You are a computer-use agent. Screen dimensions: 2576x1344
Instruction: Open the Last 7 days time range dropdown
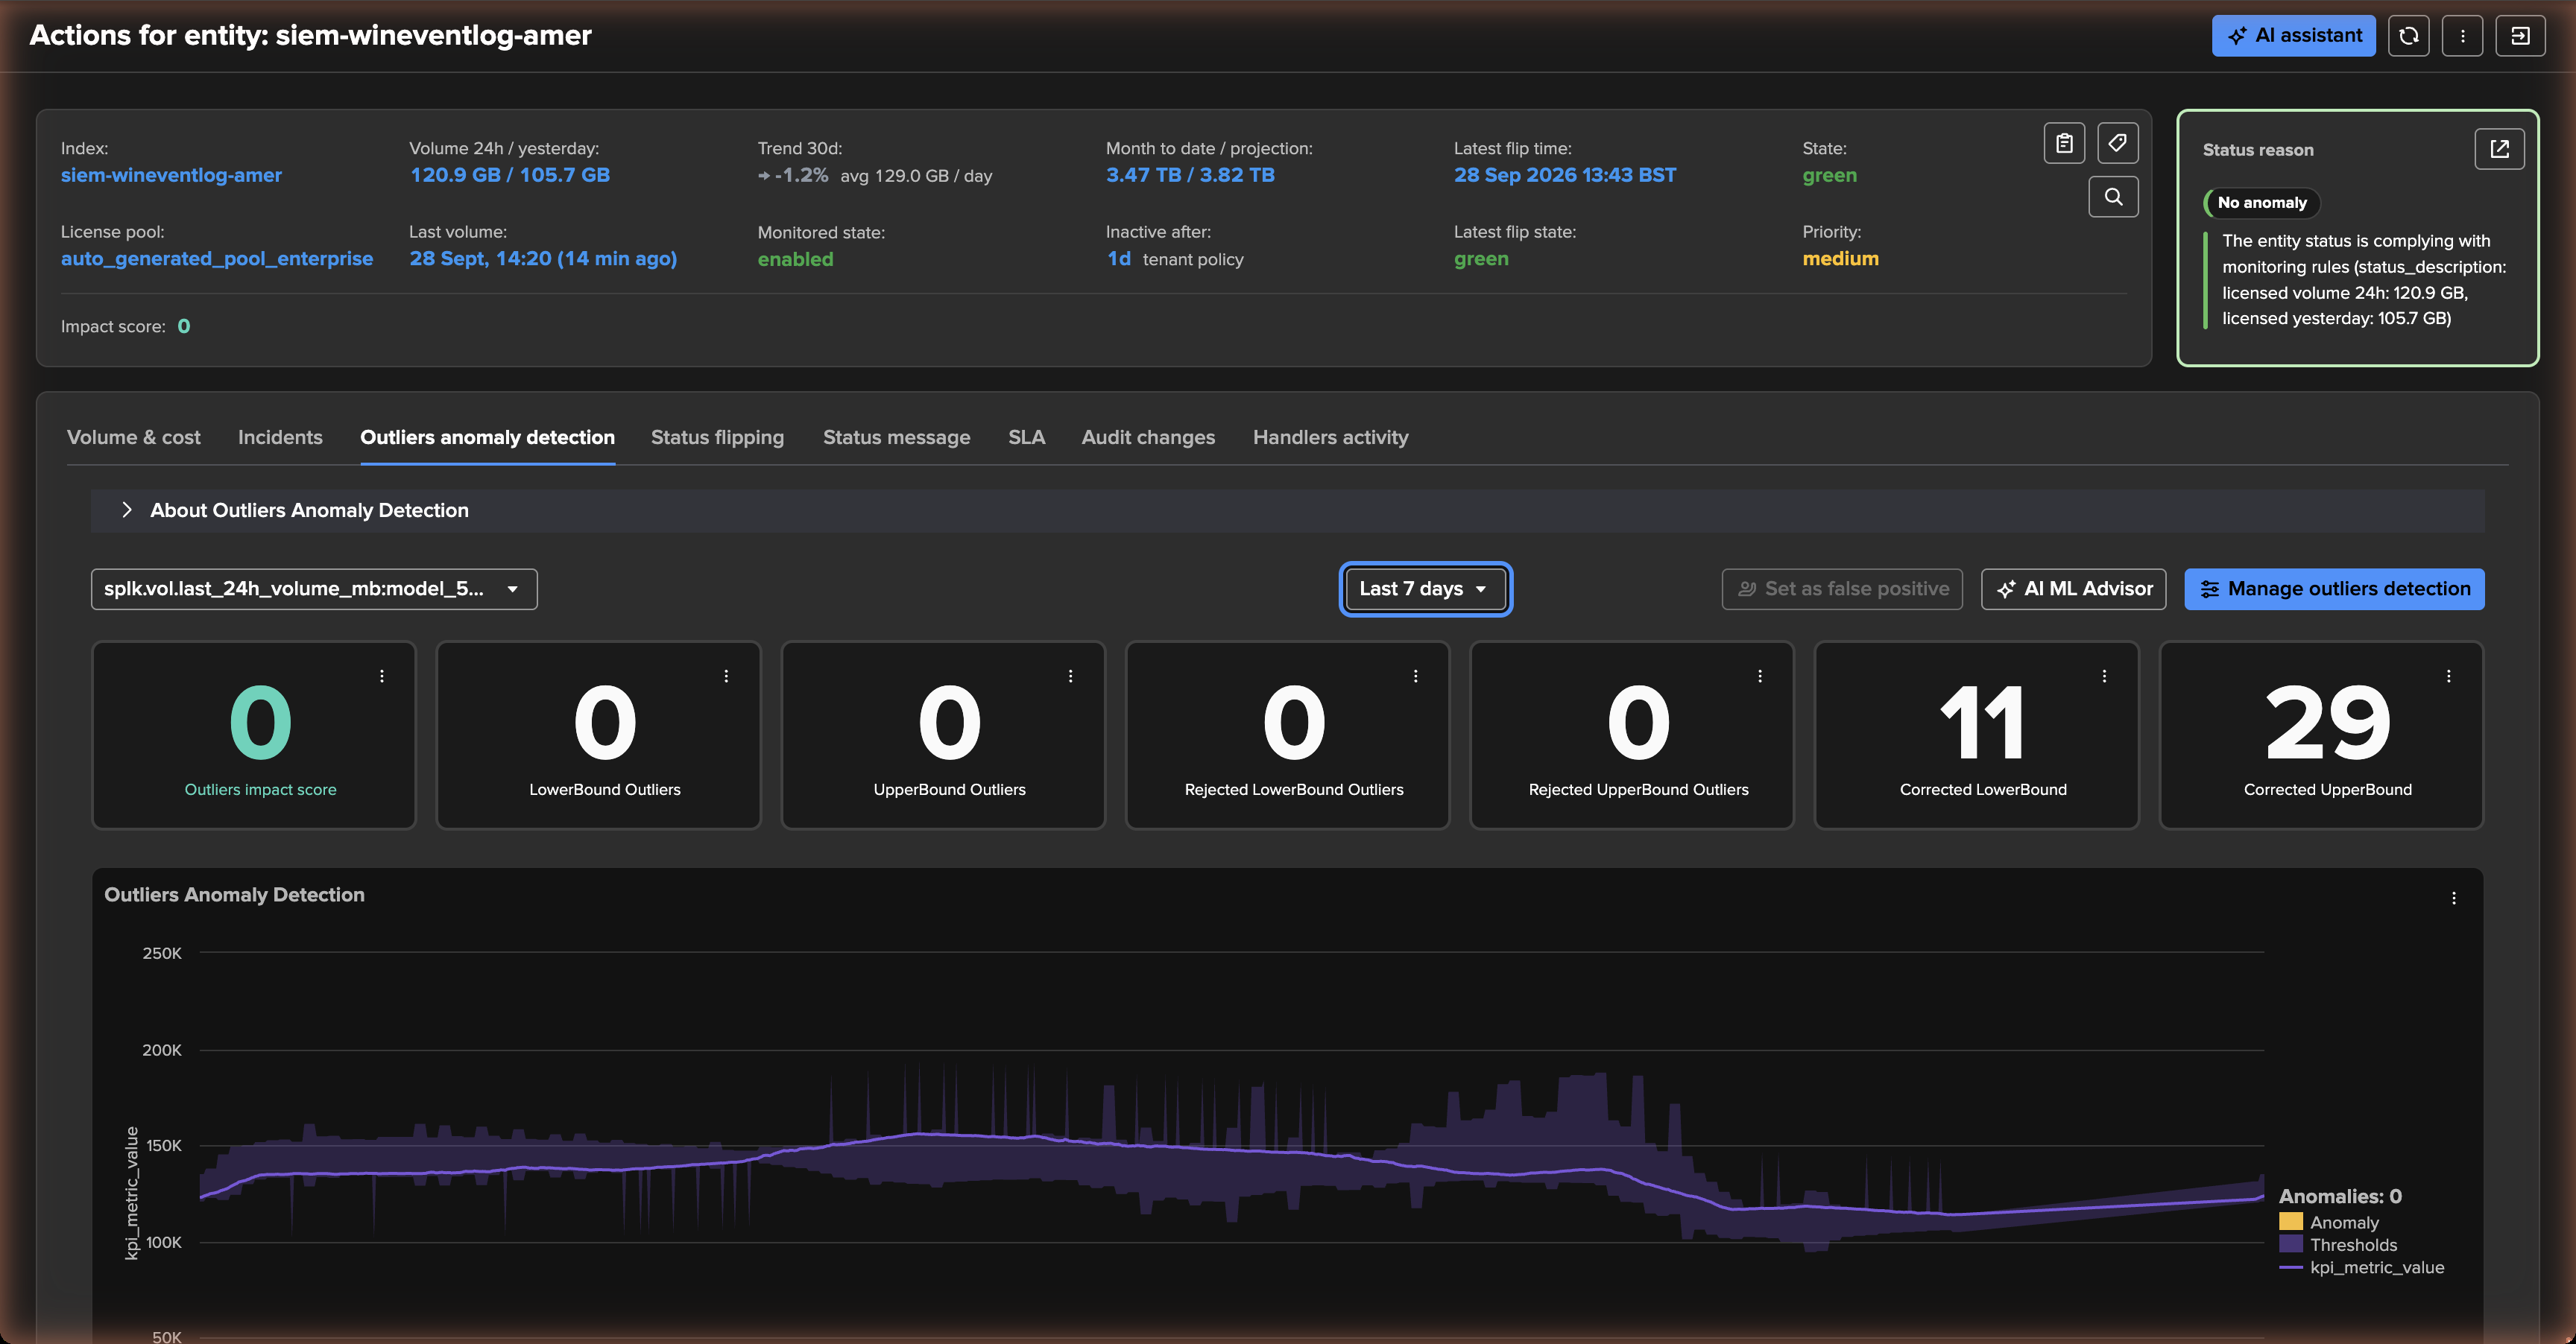pos(1425,589)
